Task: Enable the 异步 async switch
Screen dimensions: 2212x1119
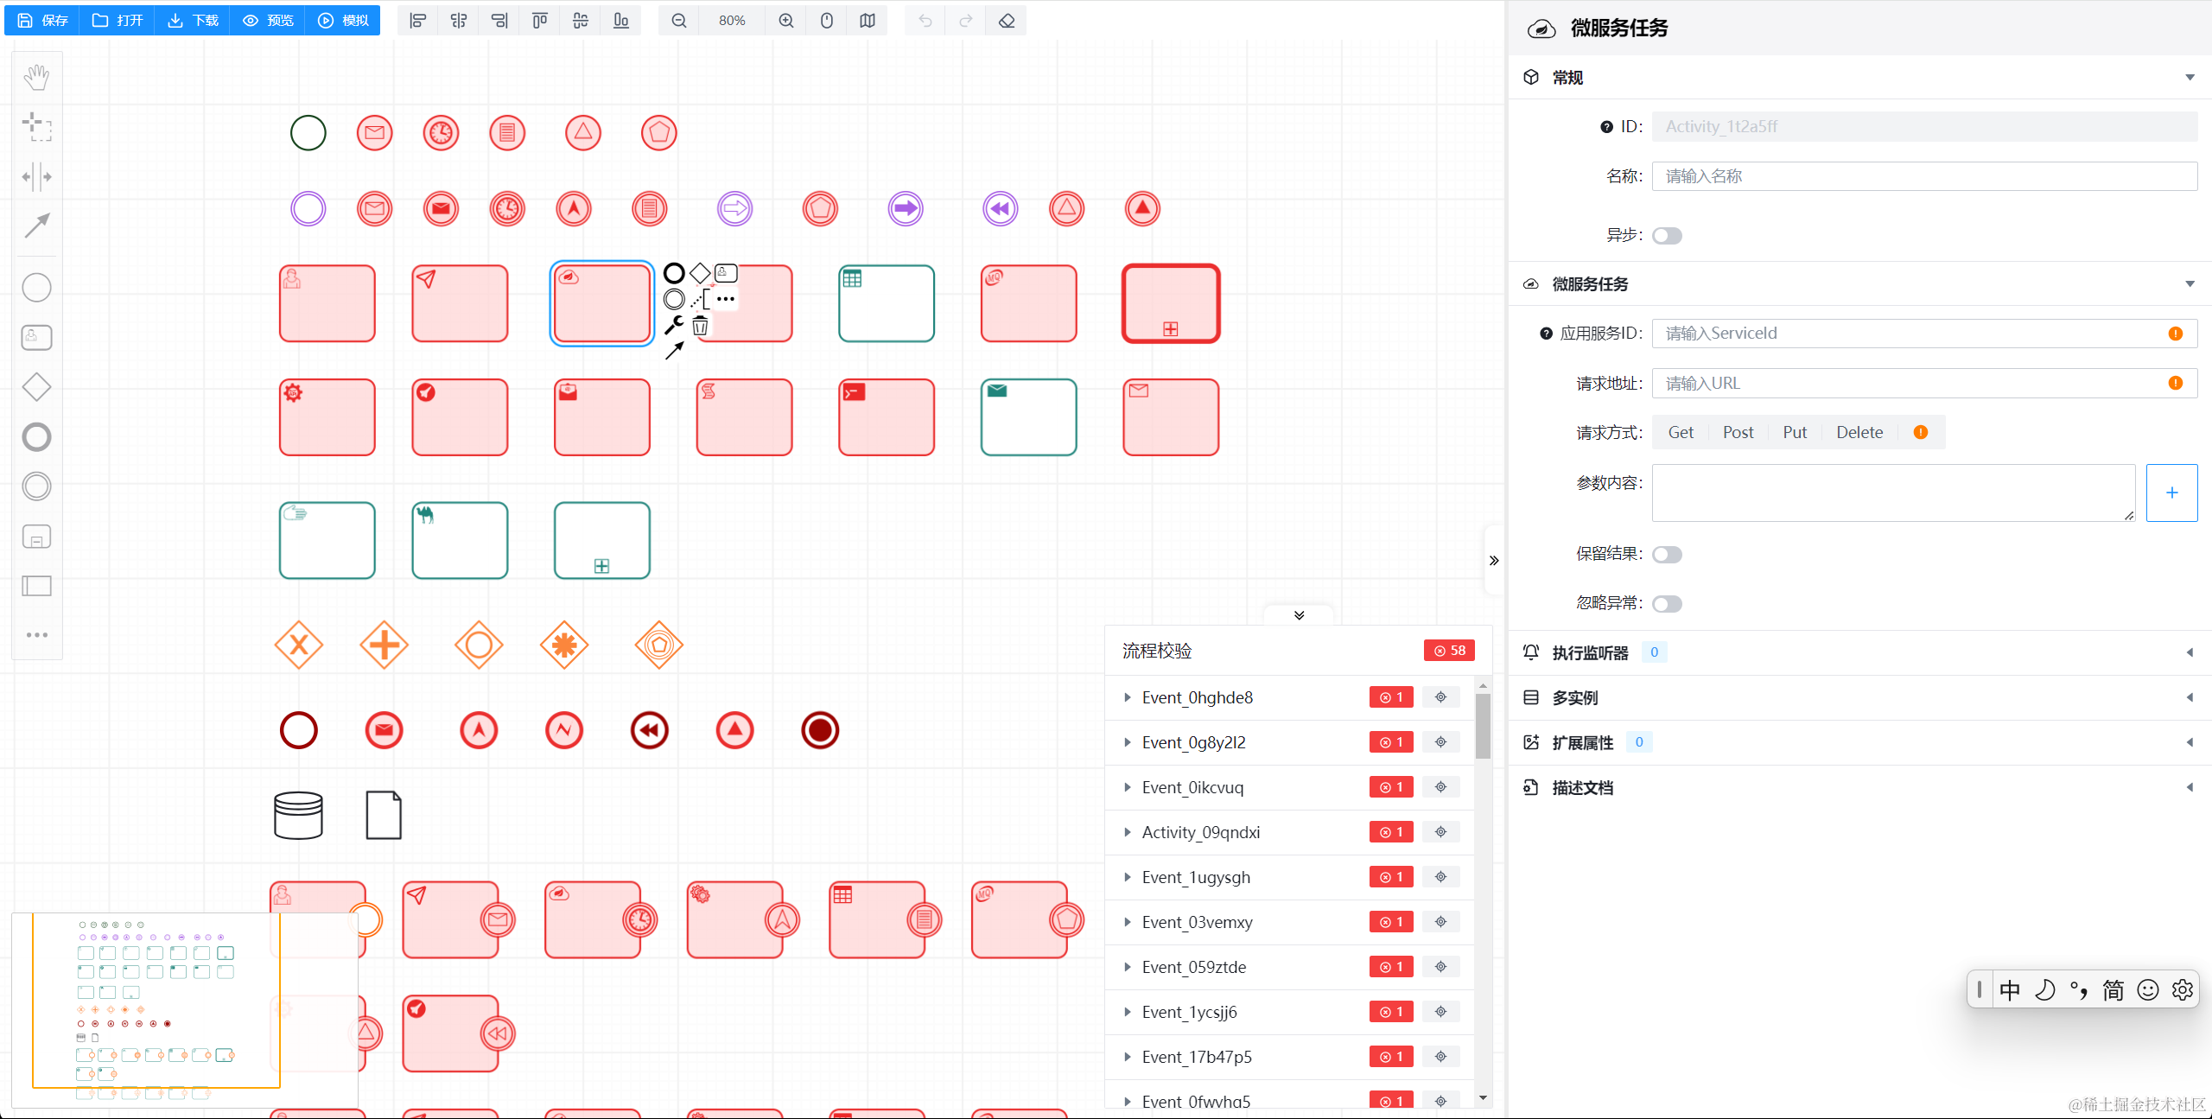Action: pos(1667,236)
